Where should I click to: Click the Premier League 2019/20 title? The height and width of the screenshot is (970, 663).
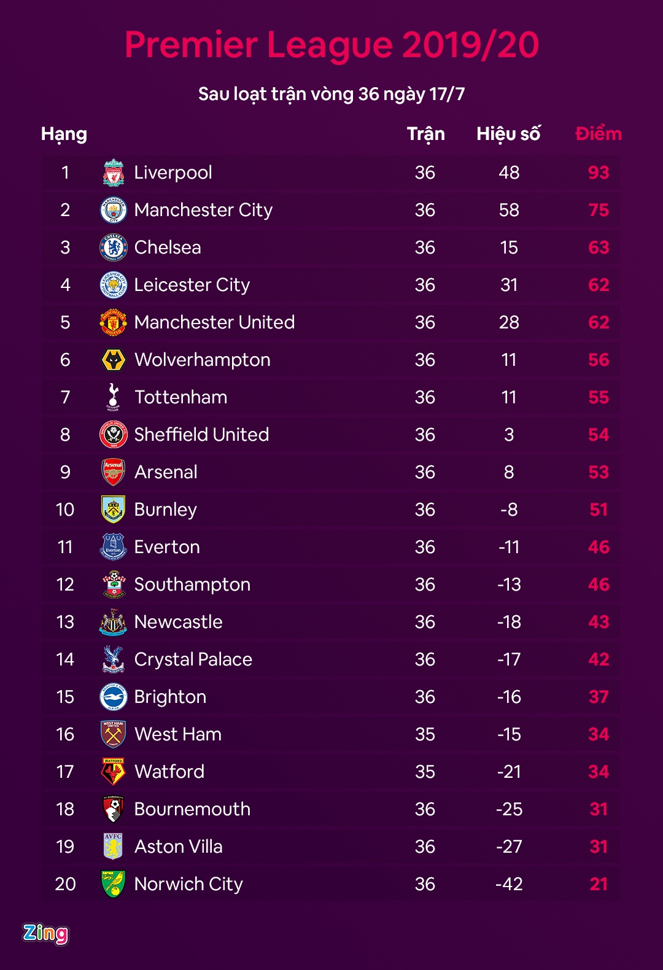331,45
